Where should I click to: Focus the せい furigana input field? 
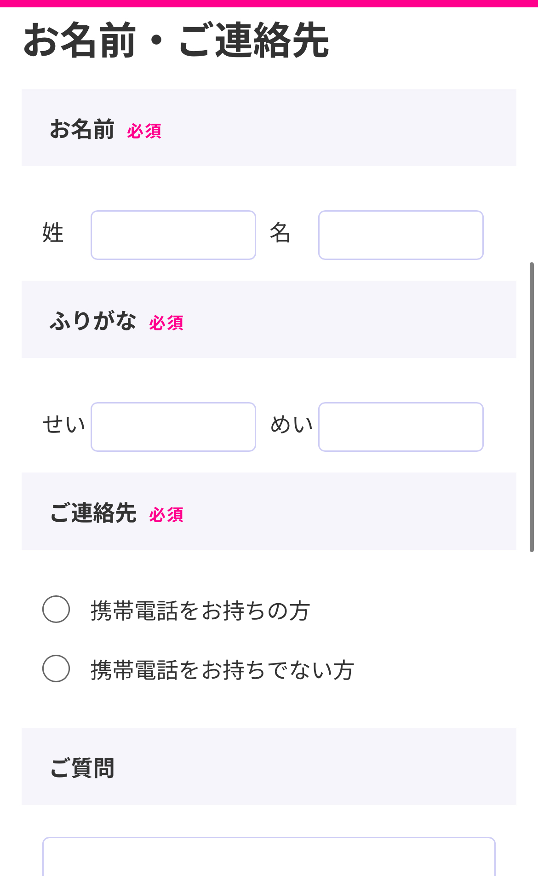tap(173, 427)
